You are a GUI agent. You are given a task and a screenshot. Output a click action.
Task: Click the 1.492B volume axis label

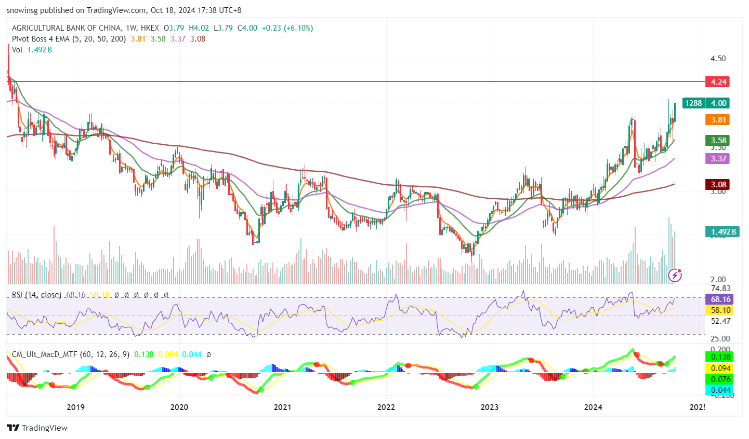click(721, 232)
